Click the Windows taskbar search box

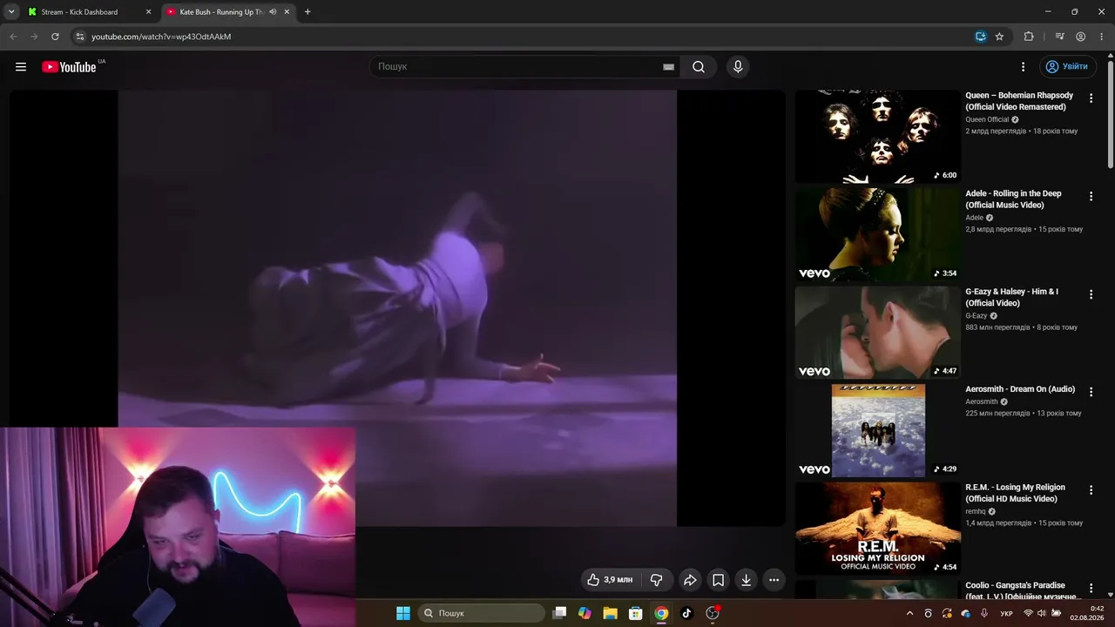coord(482,613)
